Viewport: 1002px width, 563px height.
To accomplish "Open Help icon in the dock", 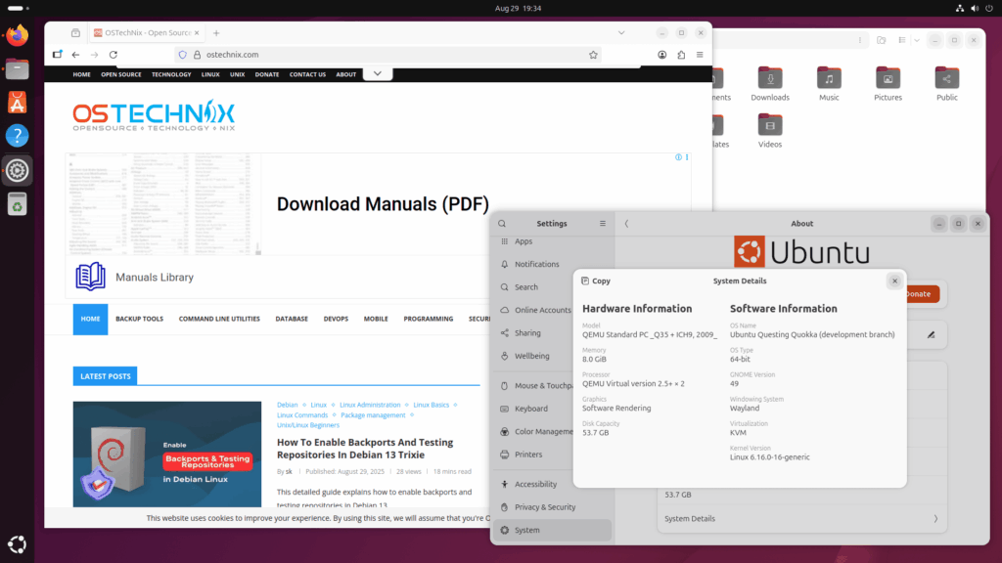I will point(18,136).
